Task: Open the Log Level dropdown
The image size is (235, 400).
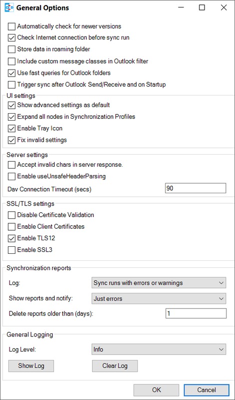Action: tap(158, 349)
